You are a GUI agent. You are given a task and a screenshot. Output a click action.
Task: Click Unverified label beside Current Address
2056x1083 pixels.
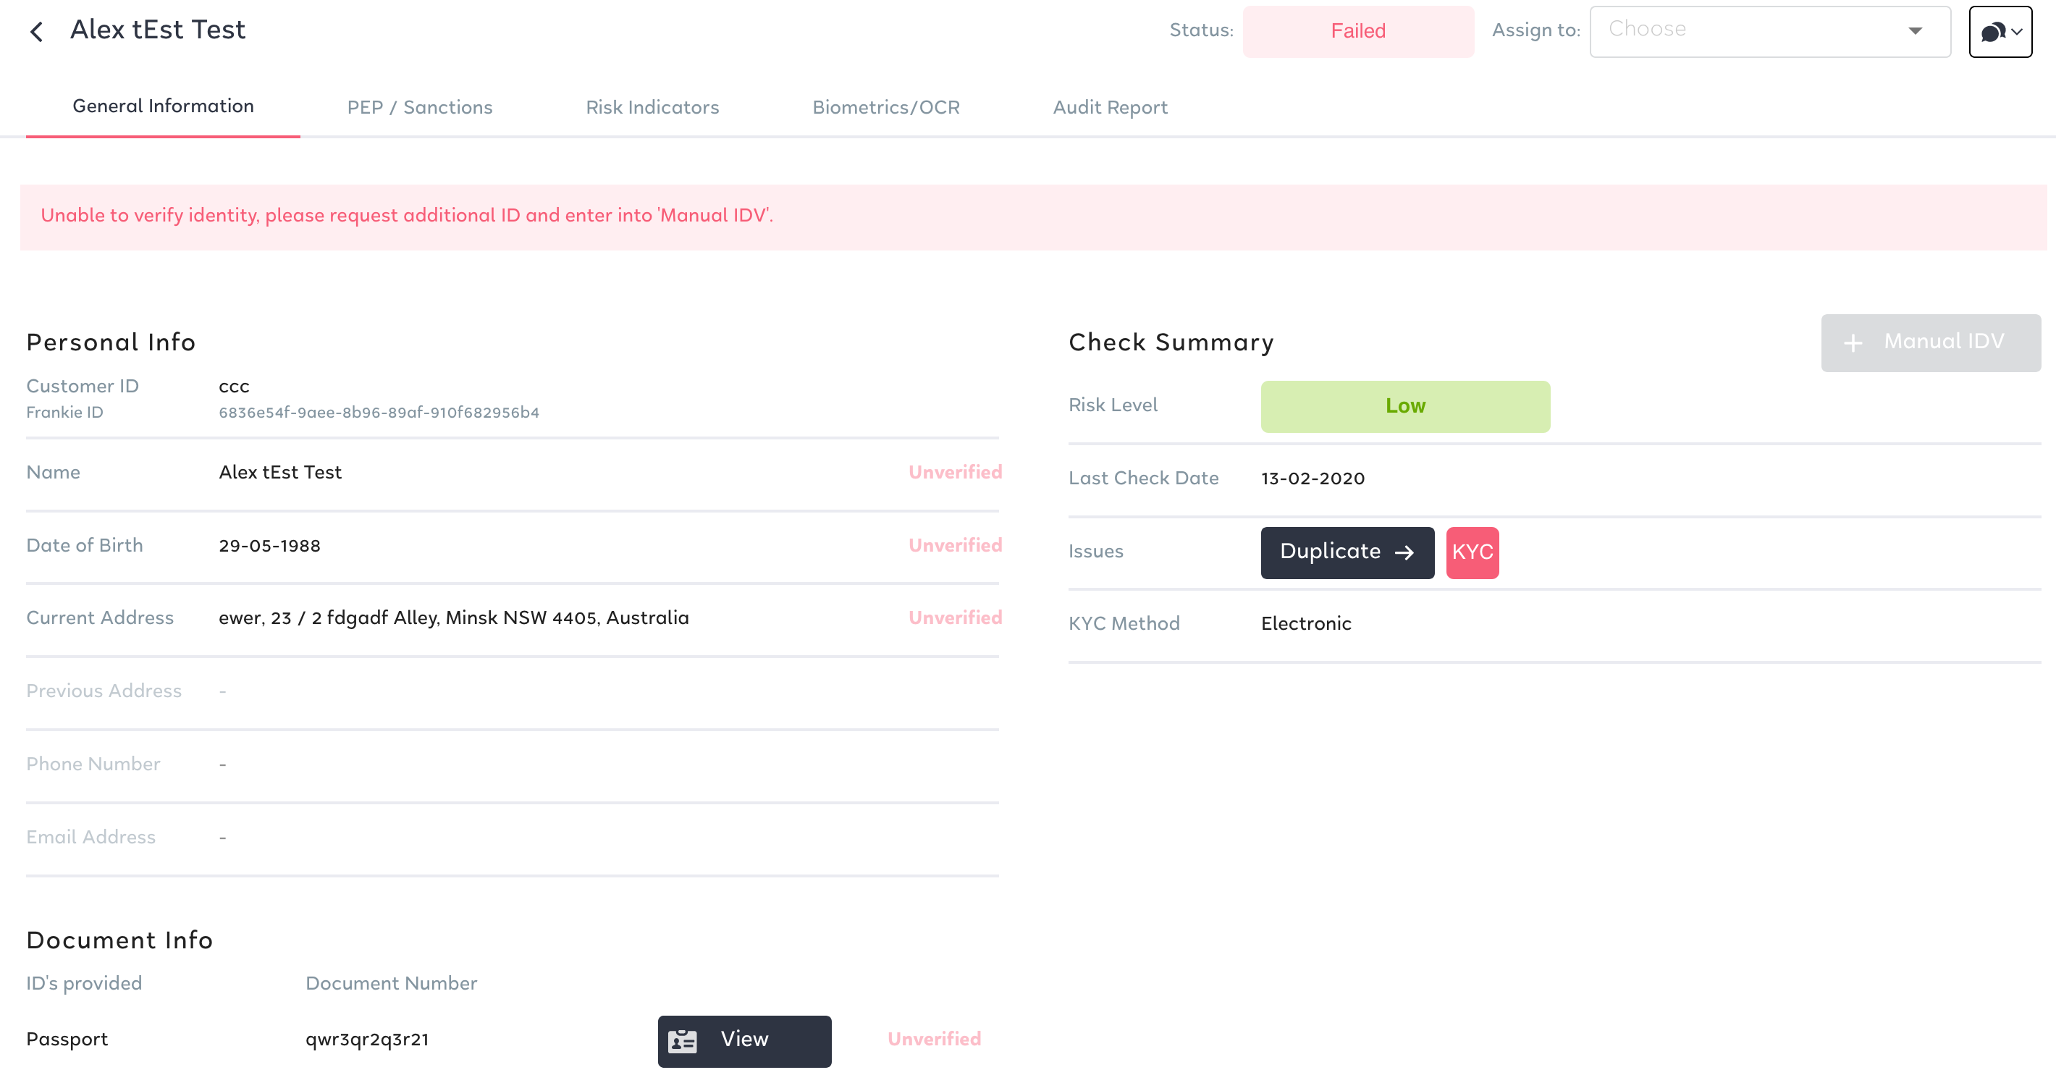pos(955,617)
